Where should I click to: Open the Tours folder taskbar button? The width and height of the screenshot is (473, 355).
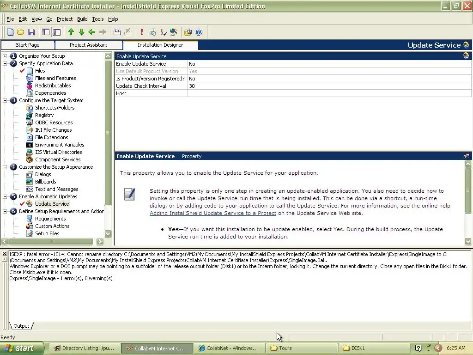point(301,348)
